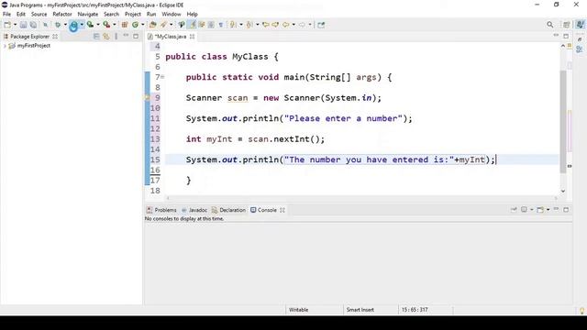The width and height of the screenshot is (587, 330).
Task: Open the Window menu
Action: (172, 15)
